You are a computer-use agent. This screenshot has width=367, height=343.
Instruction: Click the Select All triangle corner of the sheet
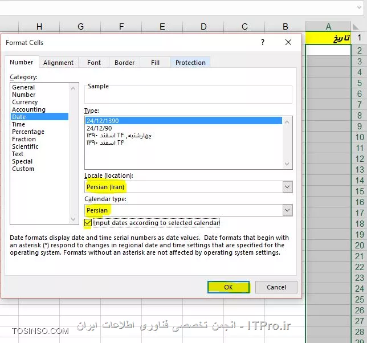point(356,27)
